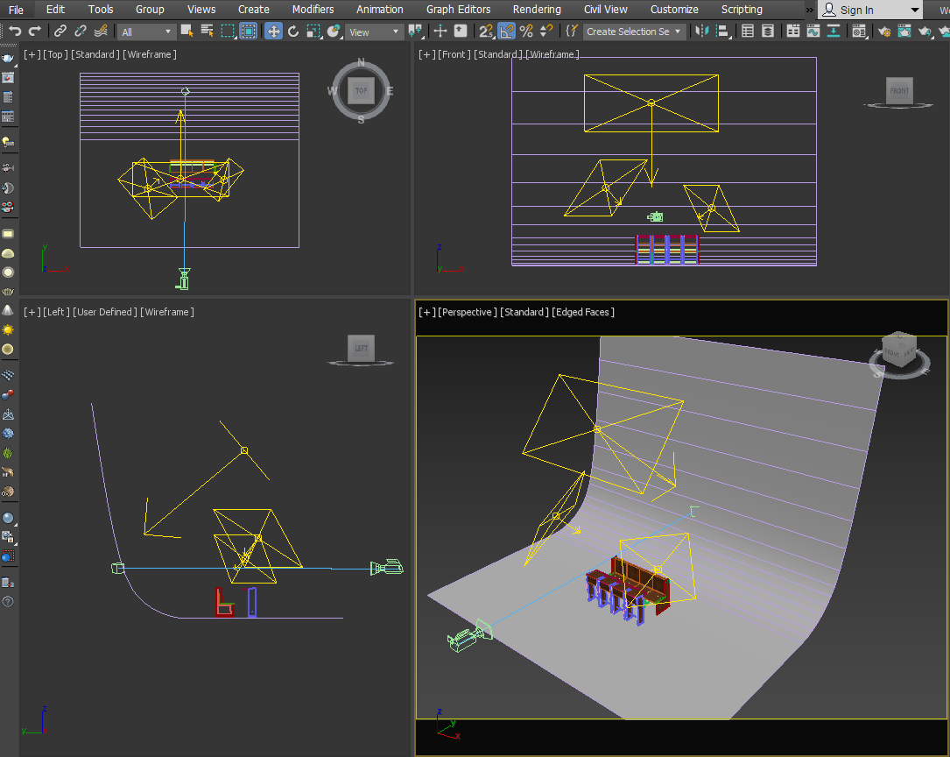Viewport: 950px width, 757px height.
Task: Click the Sign In button
Action: (855, 11)
